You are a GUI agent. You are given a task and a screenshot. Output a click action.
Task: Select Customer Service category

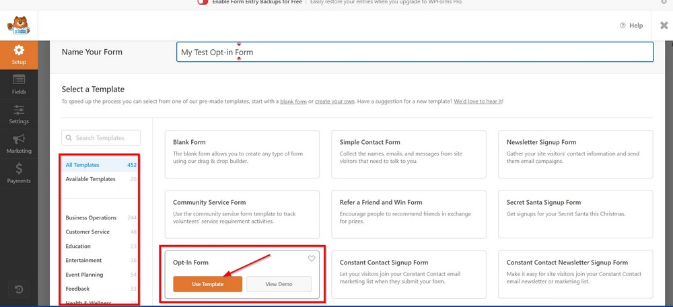tap(101, 232)
